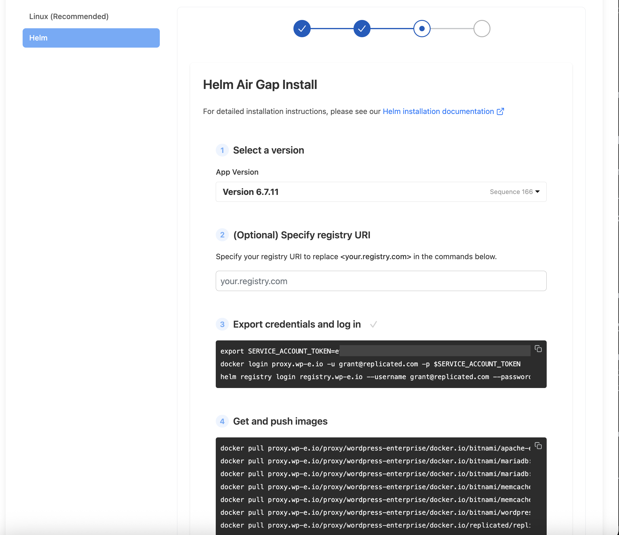
Task: Switch to Linux (Recommended) option
Action: click(x=69, y=16)
